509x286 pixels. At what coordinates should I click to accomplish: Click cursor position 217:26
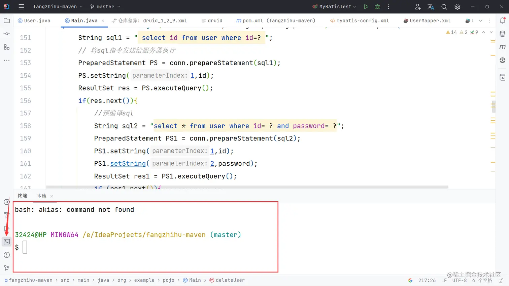point(427,280)
